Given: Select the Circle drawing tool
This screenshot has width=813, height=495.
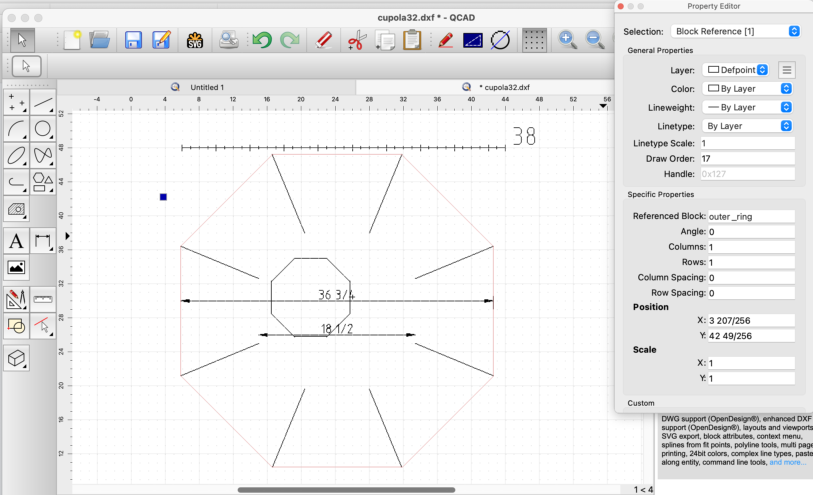Looking at the screenshot, I should coord(43,129).
